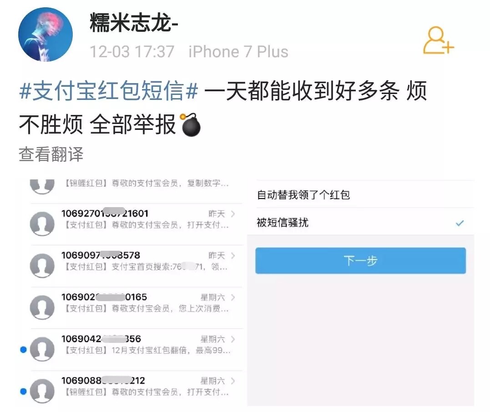This screenshot has height=412, width=490.
Task: Open the username 糯米志龙- profile
Action: (x=134, y=22)
